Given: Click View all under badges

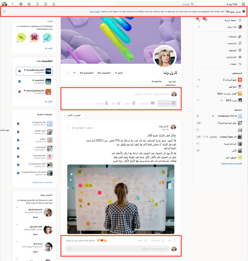Looking at the screenshot, I should coord(49,49).
